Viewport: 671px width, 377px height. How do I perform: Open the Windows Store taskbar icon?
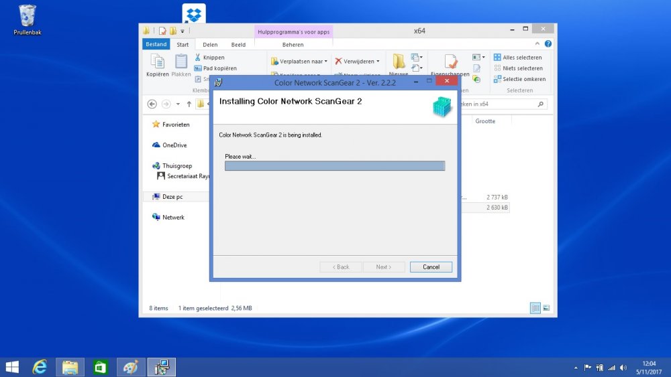tap(101, 366)
